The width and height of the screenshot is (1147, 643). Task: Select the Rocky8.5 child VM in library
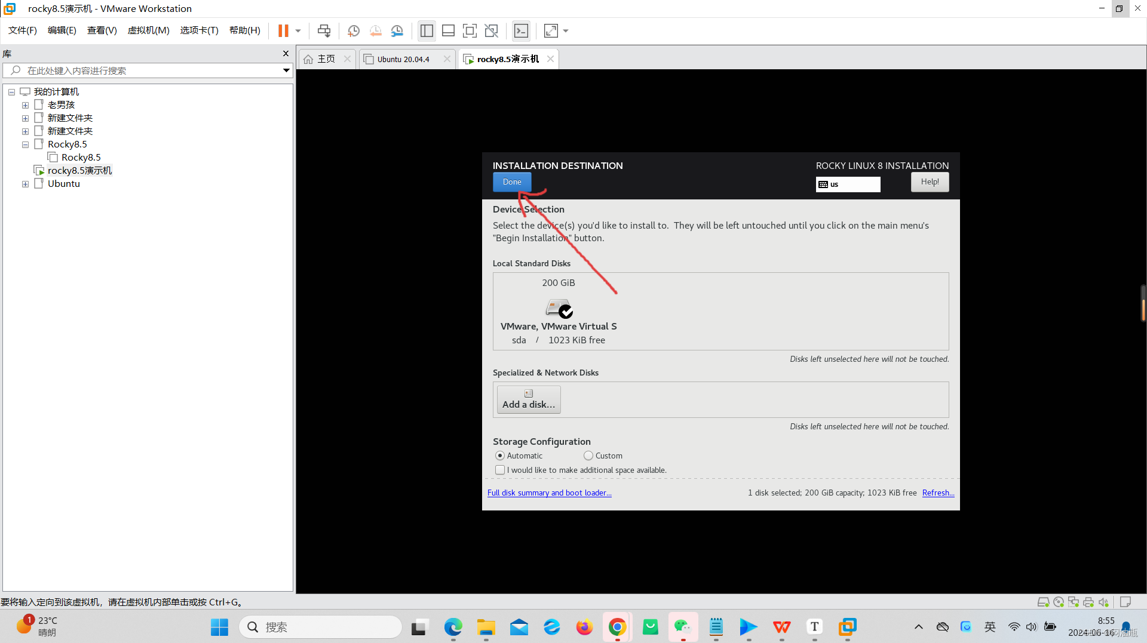click(81, 158)
